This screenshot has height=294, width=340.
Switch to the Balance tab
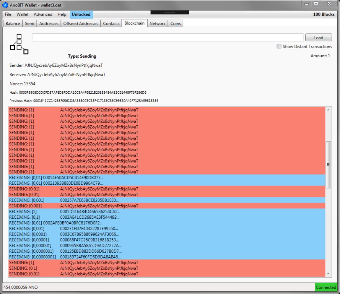click(x=13, y=24)
